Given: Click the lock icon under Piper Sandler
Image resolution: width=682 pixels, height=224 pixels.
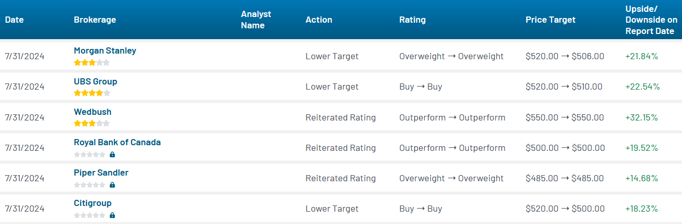Looking at the screenshot, I should [112, 184].
